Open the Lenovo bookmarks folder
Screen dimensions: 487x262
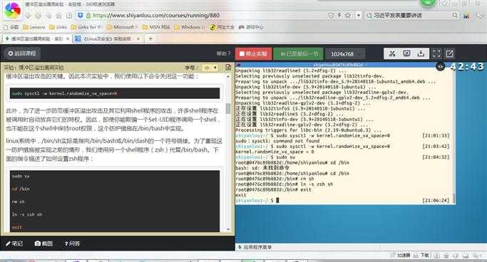[34, 27]
